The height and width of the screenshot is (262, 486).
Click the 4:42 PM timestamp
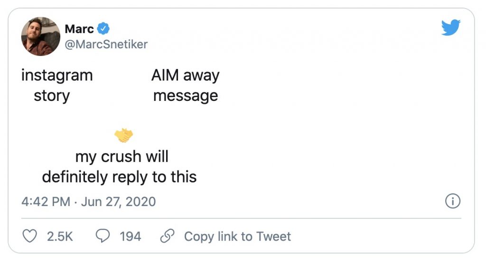click(46, 201)
